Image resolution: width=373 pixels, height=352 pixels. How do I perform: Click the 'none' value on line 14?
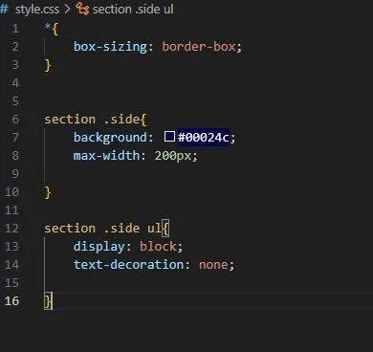point(213,265)
